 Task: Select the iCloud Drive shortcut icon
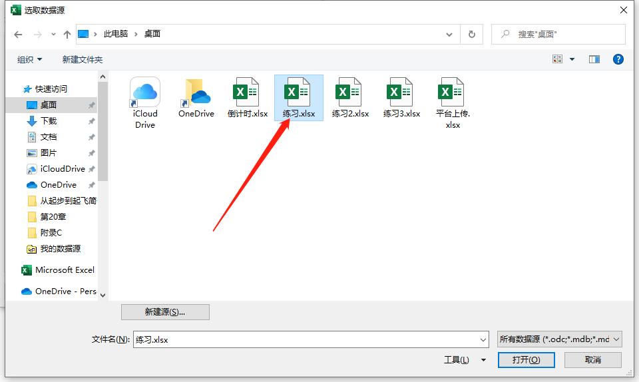(145, 103)
